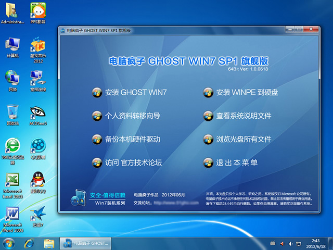Click the orb beside 备份本机硬件驱动
The height and width of the screenshot is (250, 333).
pos(97,139)
